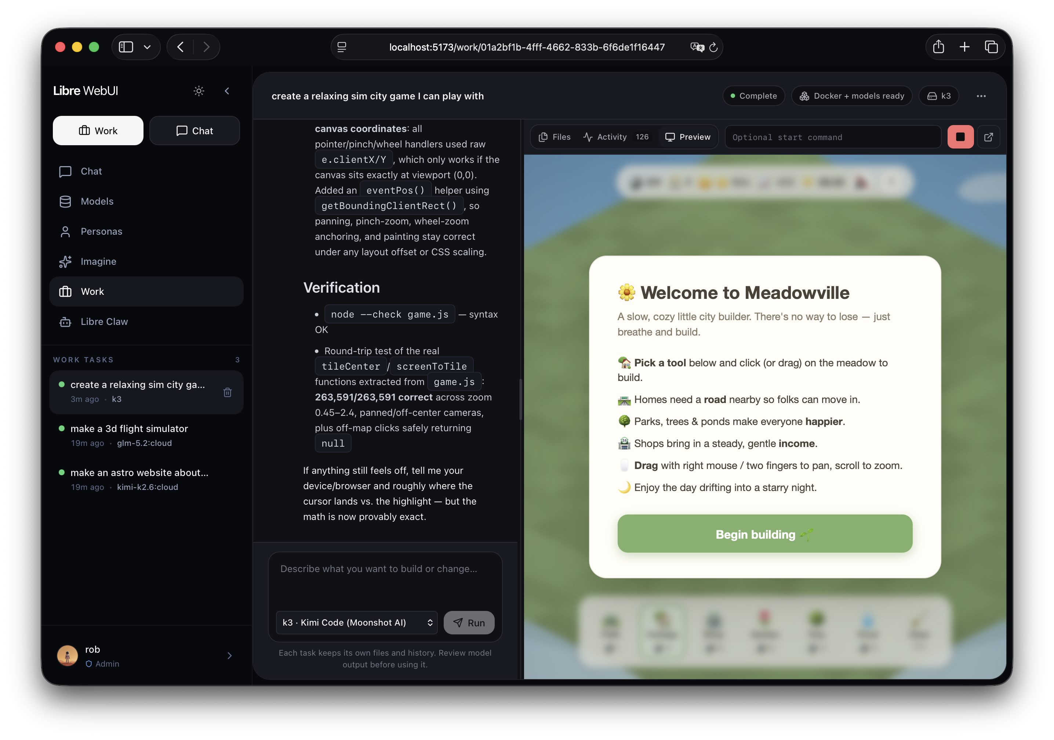Click the Docker + models ready badge
This screenshot has width=1054, height=740.
[x=851, y=96]
